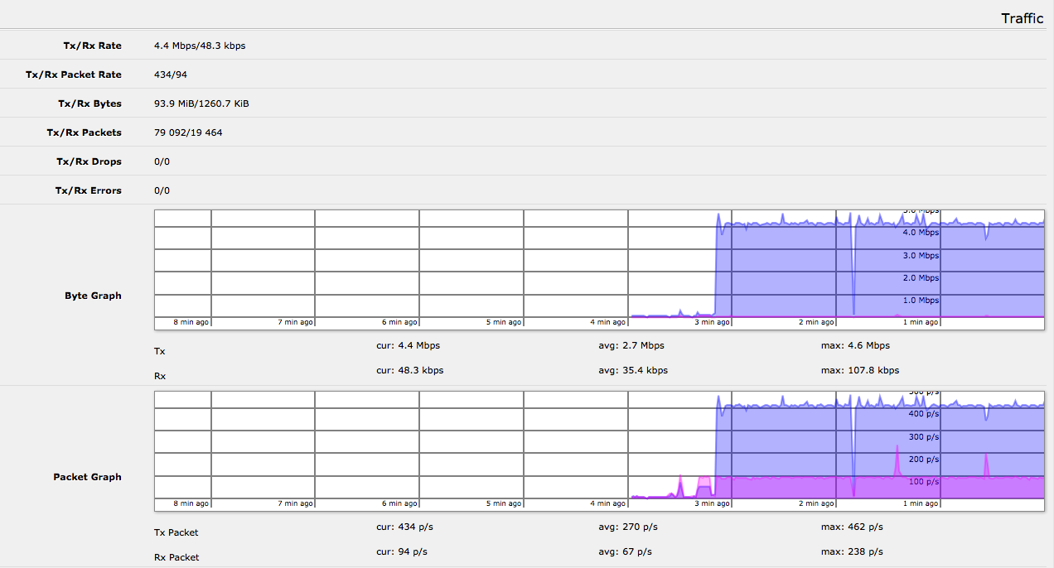Select the Tx Packet label under Packet Graph
Image resolution: width=1054 pixels, height=568 pixels.
[x=176, y=532]
